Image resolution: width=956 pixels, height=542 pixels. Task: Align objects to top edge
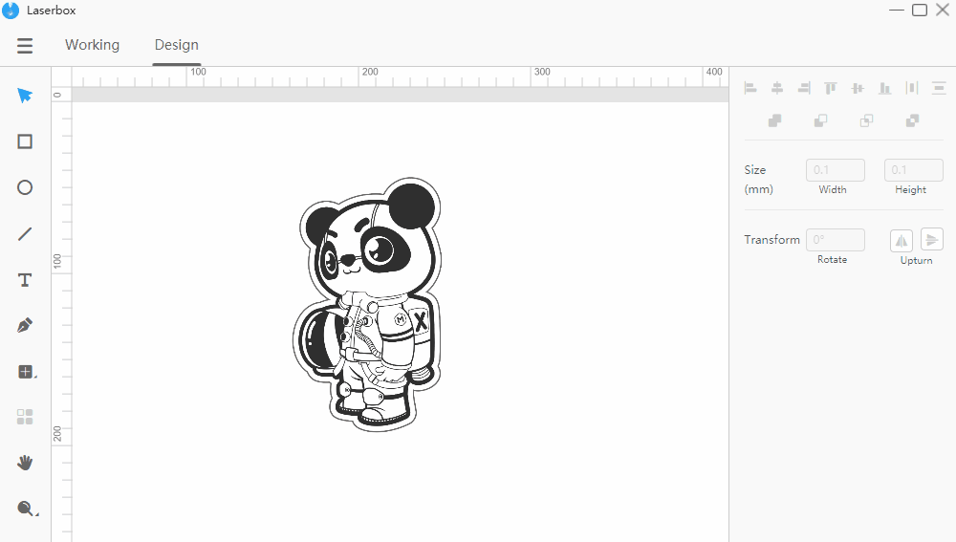[x=831, y=88]
